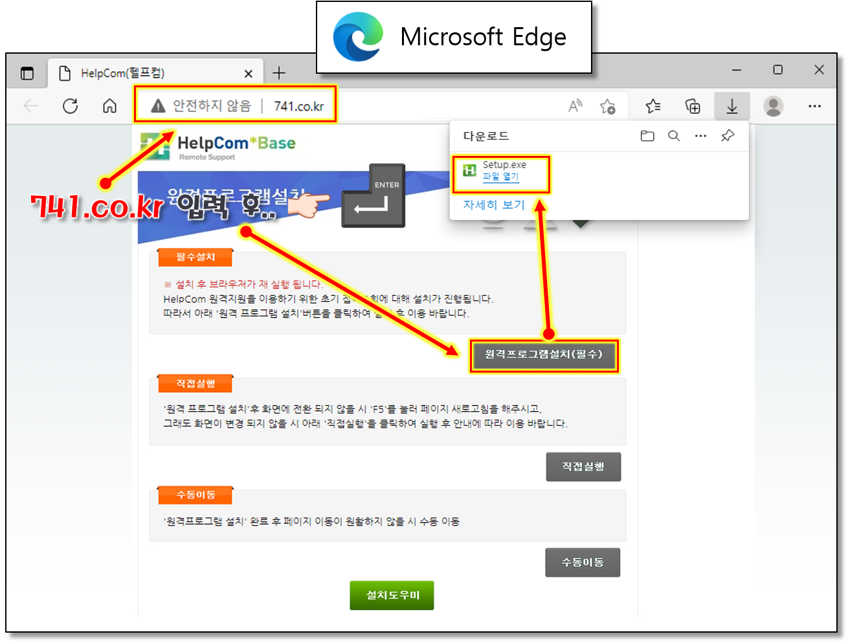The height and width of the screenshot is (643, 848).
Task: Open the user profile avatar icon
Action: point(773,106)
